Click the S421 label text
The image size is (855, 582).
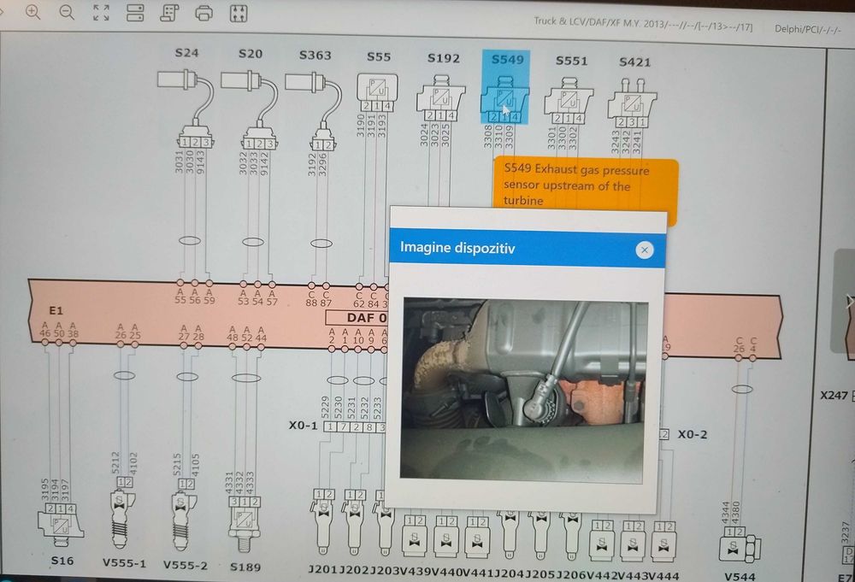point(634,62)
